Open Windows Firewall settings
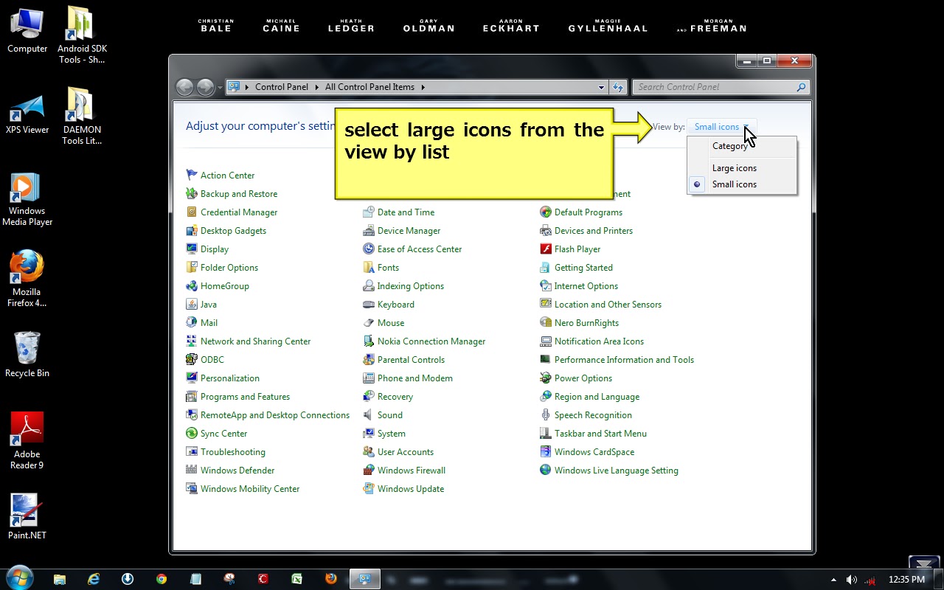Screen dimensions: 944x590 [x=412, y=470]
